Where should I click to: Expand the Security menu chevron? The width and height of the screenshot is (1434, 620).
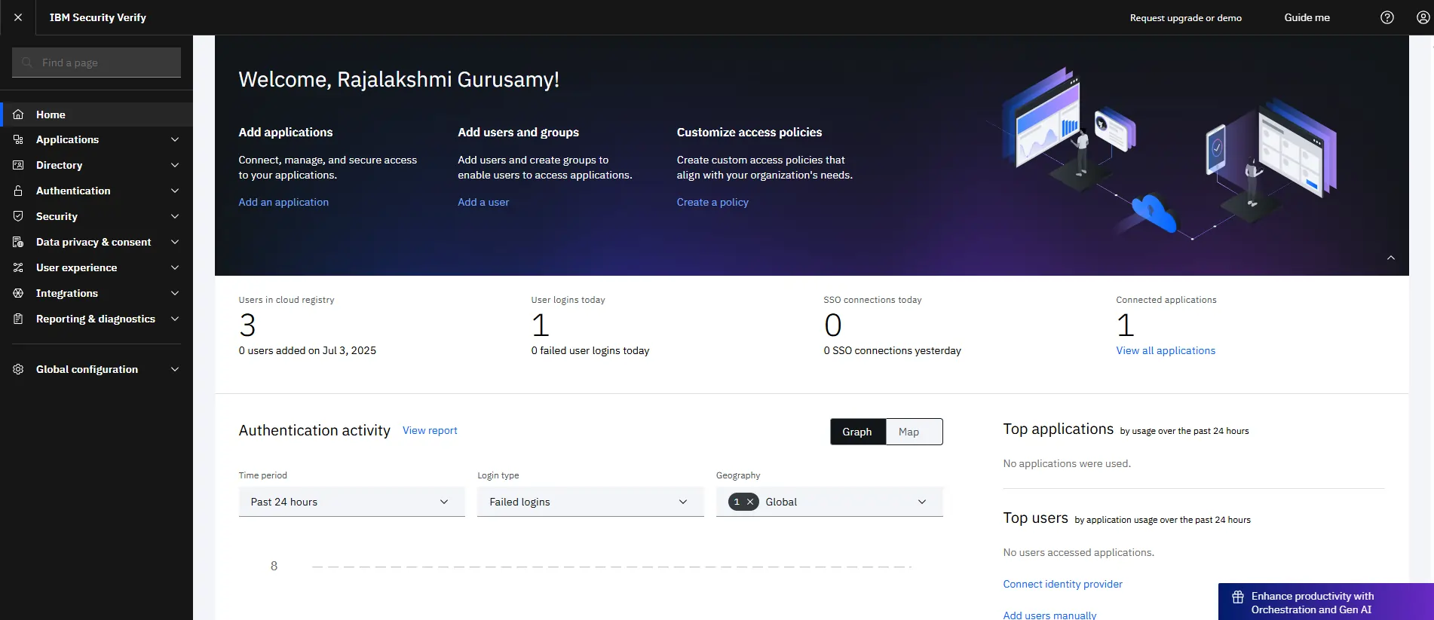tap(175, 216)
